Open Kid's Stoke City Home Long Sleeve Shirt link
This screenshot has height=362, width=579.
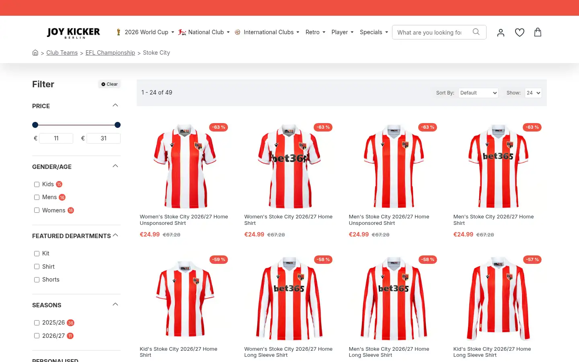[x=492, y=352]
